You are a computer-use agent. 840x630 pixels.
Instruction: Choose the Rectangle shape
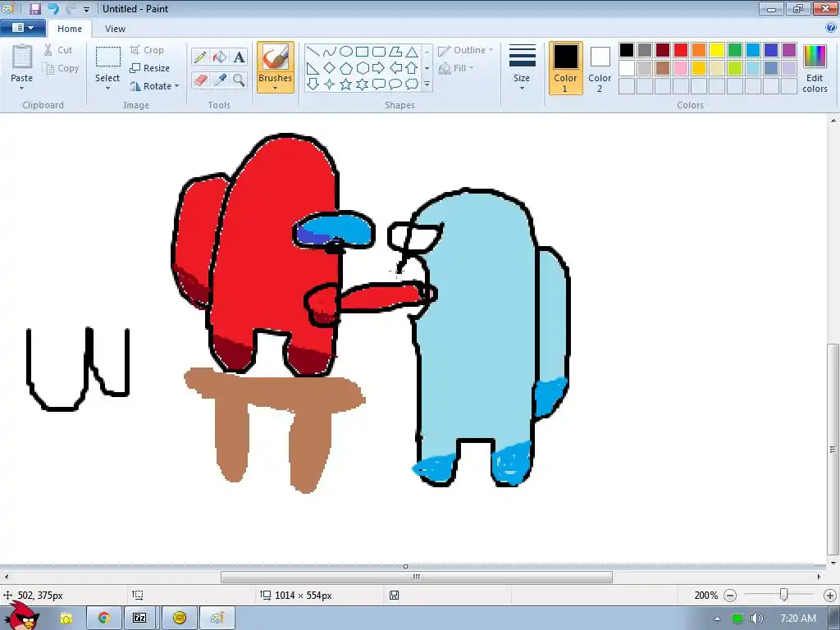tap(363, 52)
